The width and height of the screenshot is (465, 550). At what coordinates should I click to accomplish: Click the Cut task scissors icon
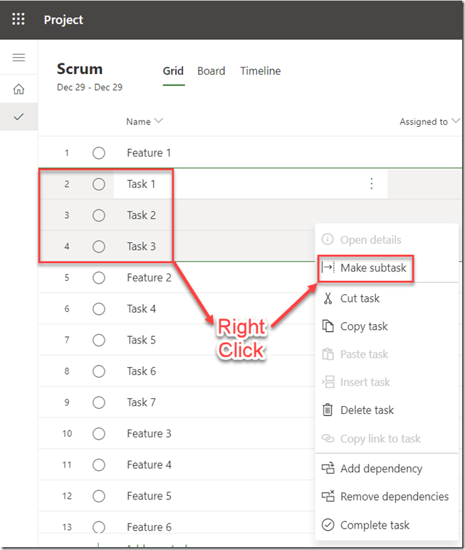click(328, 299)
